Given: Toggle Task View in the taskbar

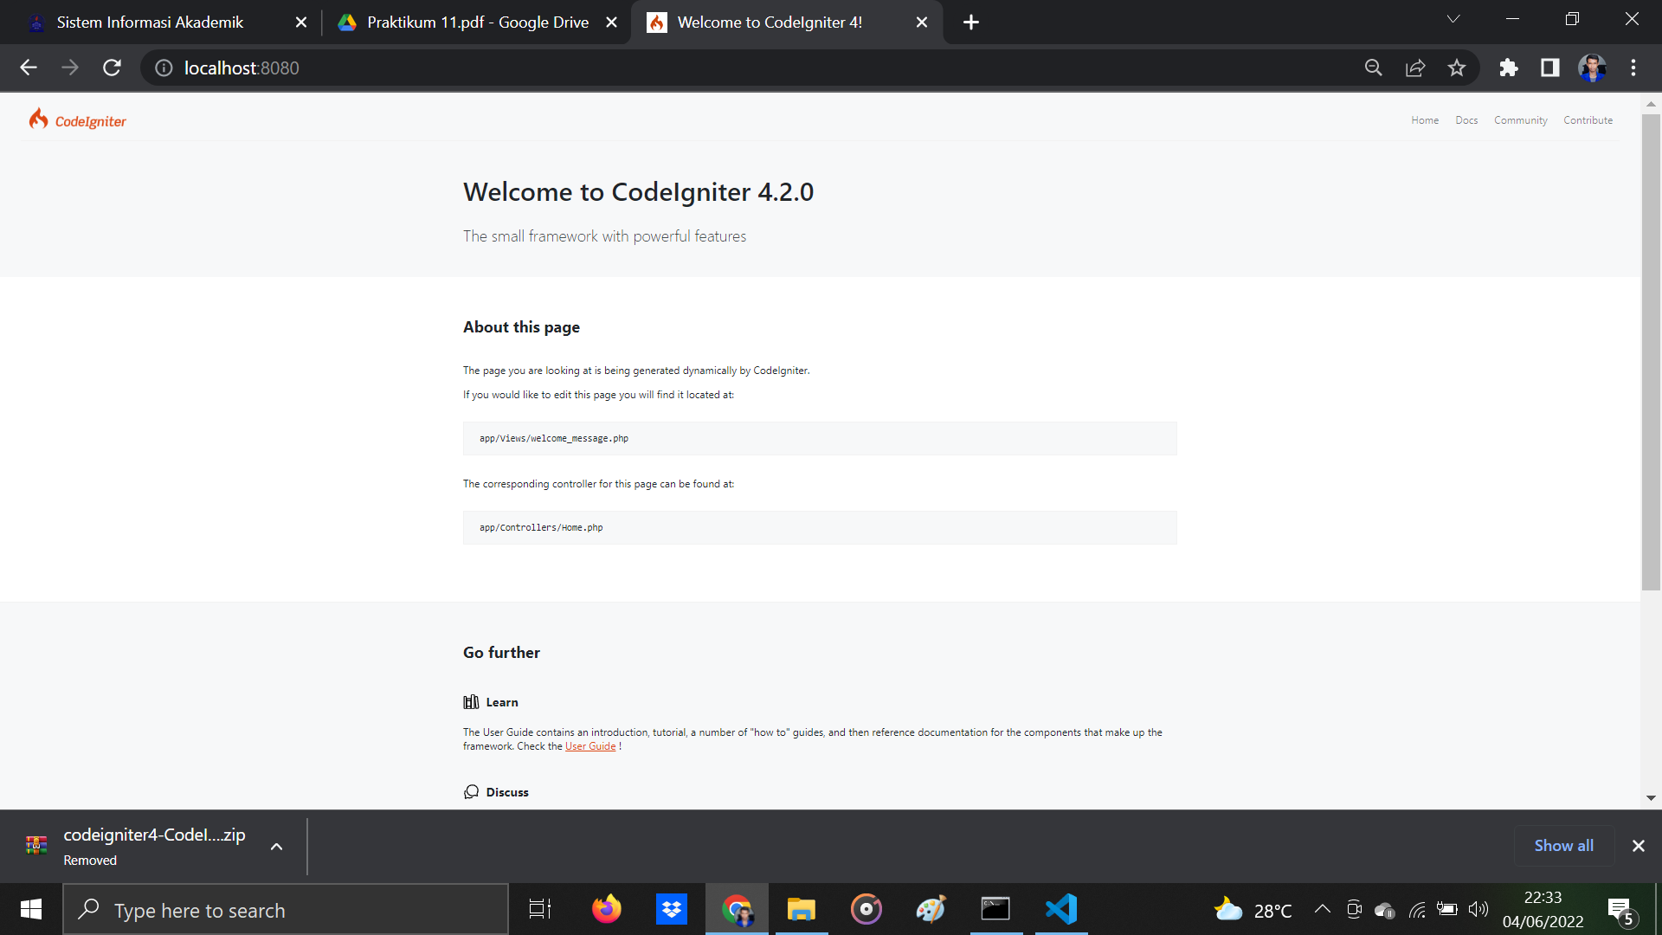Looking at the screenshot, I should click(x=538, y=909).
